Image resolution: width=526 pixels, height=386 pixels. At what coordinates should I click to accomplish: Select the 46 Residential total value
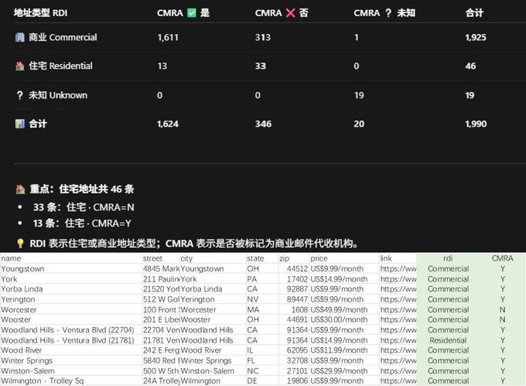coord(470,66)
